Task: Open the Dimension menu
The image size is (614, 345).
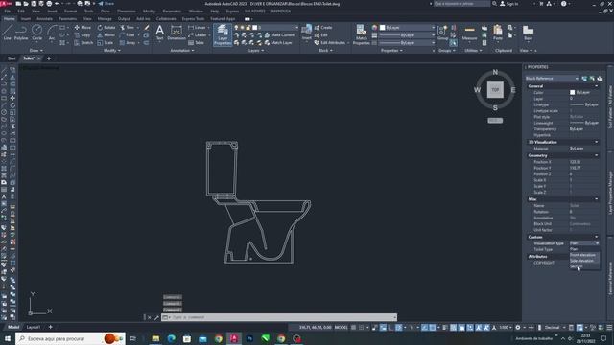Action: tap(126, 11)
